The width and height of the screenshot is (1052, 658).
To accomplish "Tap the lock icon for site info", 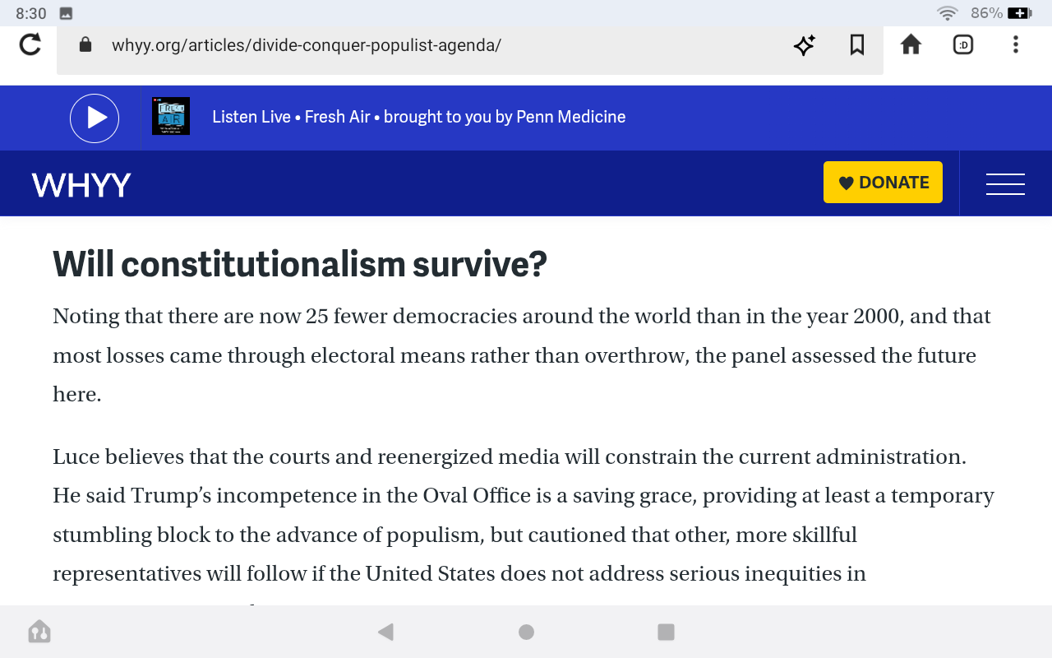I will tap(85, 44).
